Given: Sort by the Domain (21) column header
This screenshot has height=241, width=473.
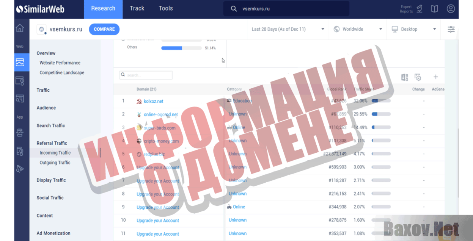Looking at the screenshot, I should click(146, 89).
